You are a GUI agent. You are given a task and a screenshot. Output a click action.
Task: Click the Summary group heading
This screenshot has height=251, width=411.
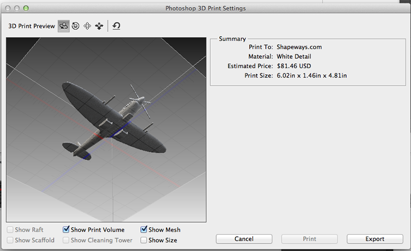232,39
